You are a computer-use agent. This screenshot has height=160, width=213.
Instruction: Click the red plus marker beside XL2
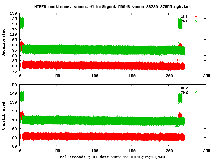click(196, 88)
